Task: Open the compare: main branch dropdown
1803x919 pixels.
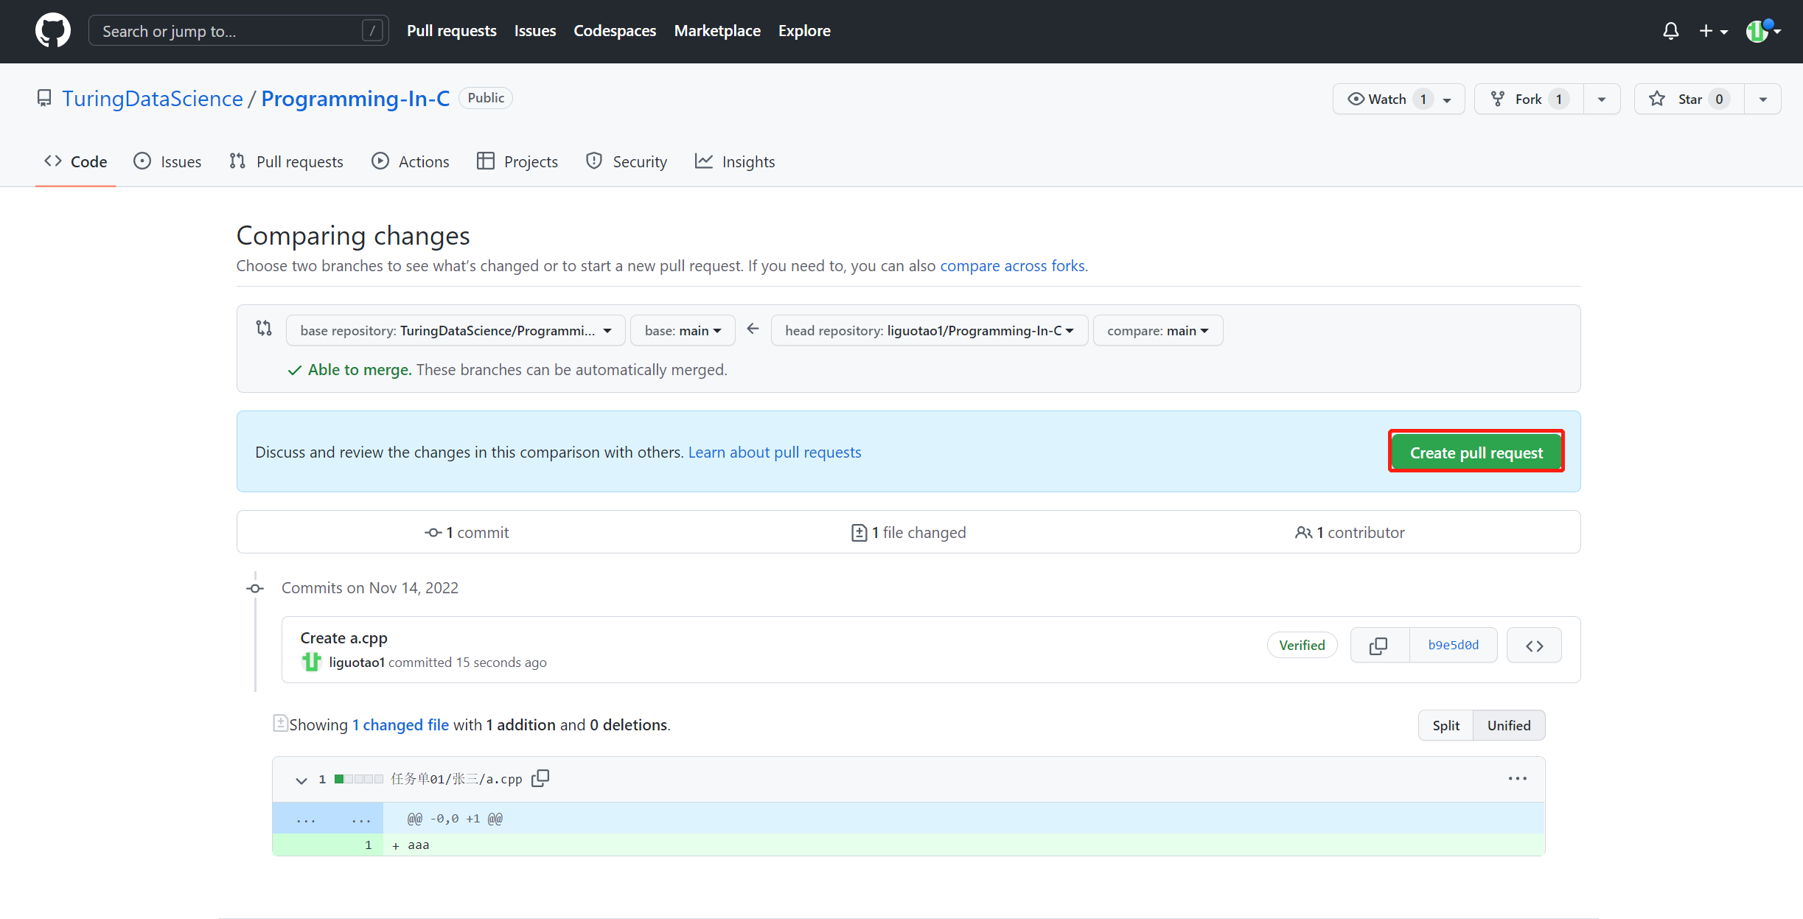Action: [1157, 330]
